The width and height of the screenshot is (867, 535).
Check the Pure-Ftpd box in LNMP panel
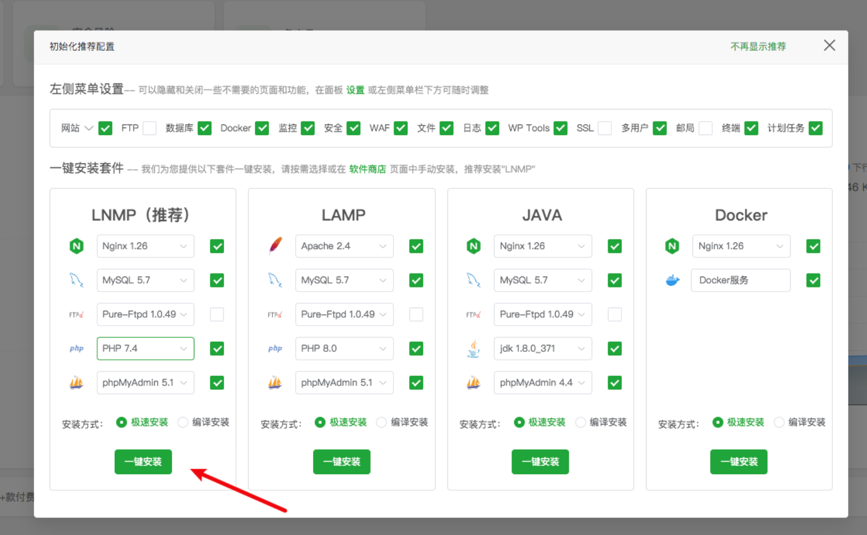pyautogui.click(x=217, y=314)
